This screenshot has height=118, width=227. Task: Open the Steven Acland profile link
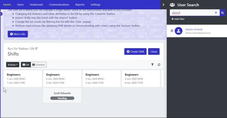pyautogui.click(x=194, y=29)
